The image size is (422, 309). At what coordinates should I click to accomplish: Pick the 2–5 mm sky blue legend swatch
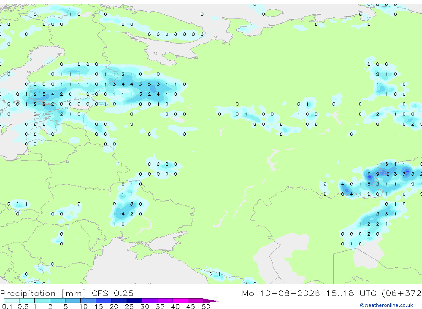(57, 301)
